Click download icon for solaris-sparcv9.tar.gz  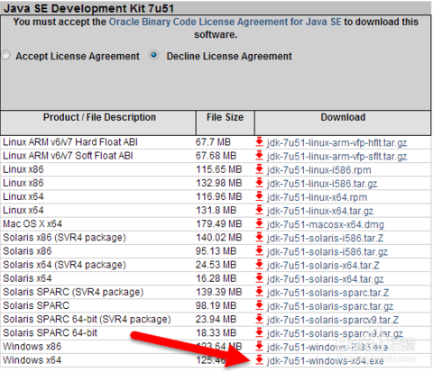click(x=259, y=332)
